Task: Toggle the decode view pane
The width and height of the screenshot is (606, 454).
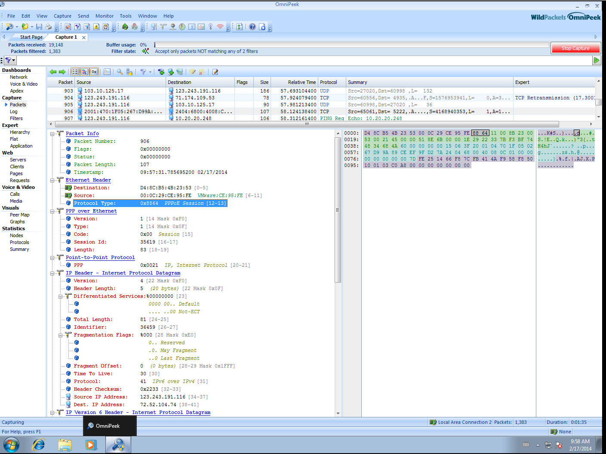Action: [85, 72]
